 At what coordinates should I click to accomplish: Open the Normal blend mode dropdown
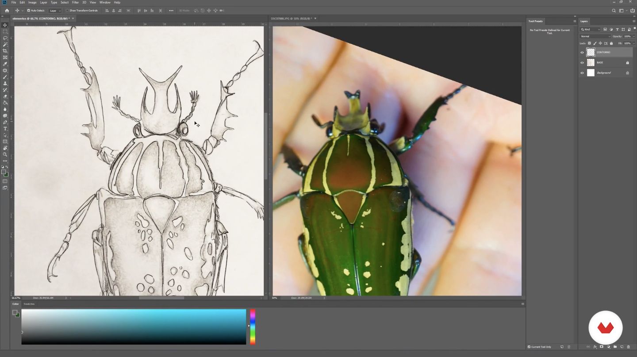pos(595,36)
